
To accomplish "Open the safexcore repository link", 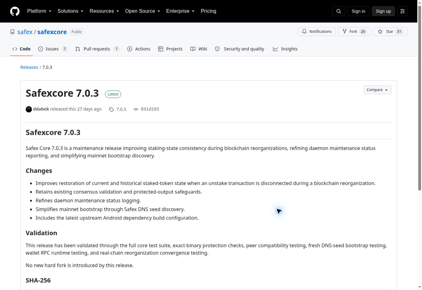I will coord(52,32).
